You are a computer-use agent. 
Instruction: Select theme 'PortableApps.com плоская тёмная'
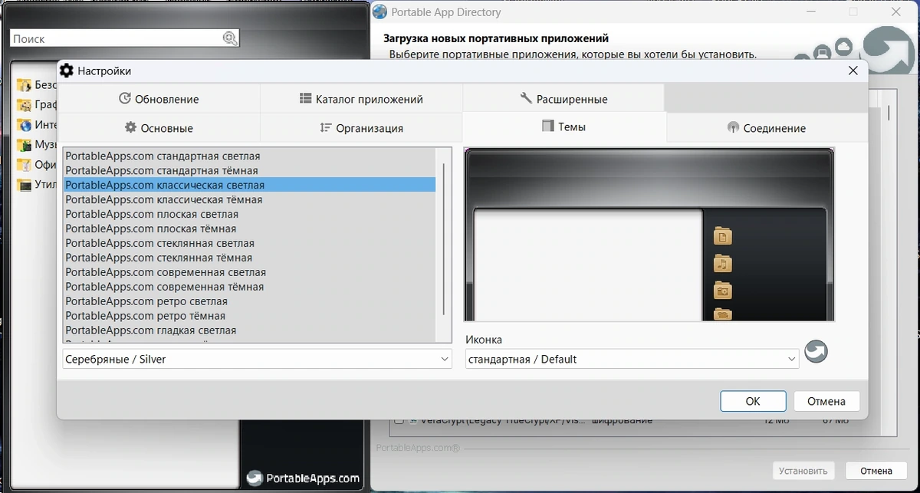click(249, 228)
